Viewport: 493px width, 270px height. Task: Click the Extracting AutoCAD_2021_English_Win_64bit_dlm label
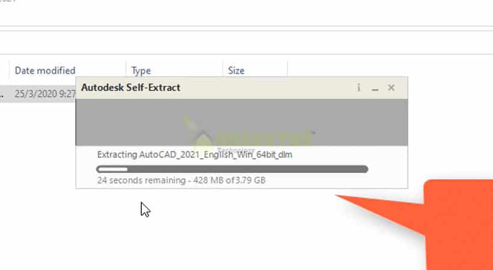point(195,154)
